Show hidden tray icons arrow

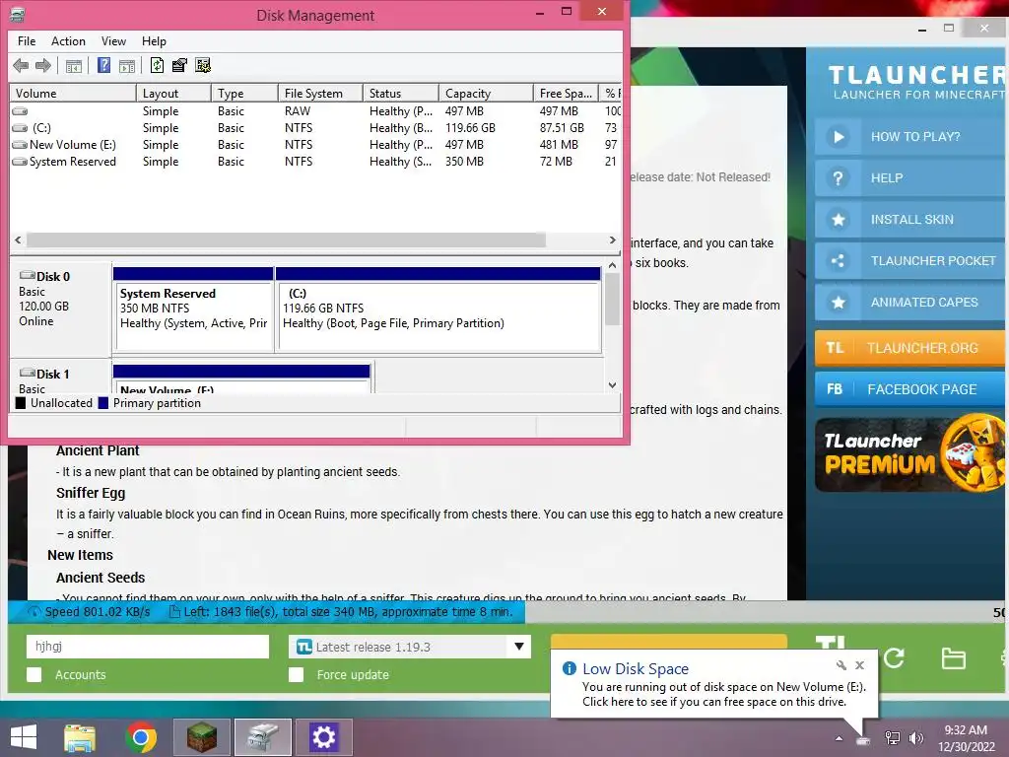pyautogui.click(x=839, y=738)
